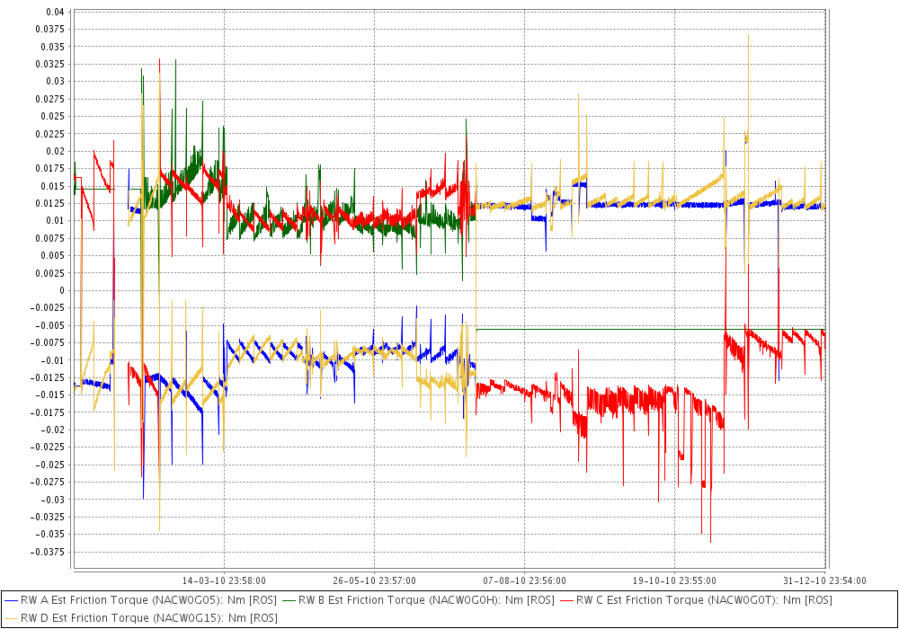Image resolution: width=899 pixels, height=629 pixels.
Task: Click the -0.0125 y-axis value
Action: pos(49,377)
